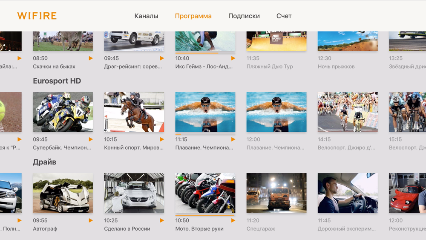The height and width of the screenshot is (240, 426).
Task: Click the title Спецгараж
Action: pos(261,229)
